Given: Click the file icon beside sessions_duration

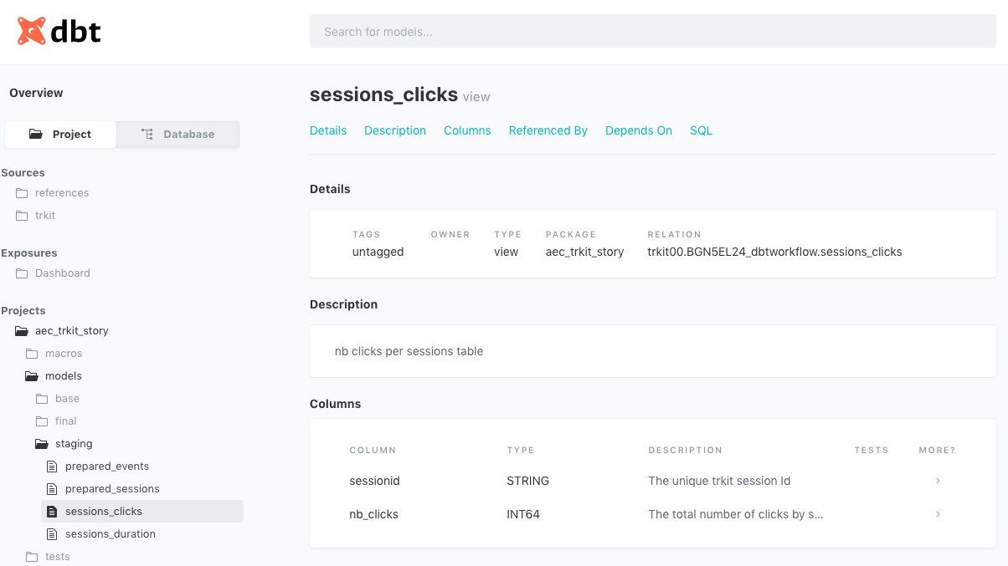Looking at the screenshot, I should [x=52, y=534].
